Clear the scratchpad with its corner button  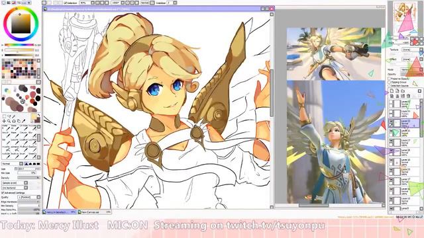[x=38, y=82]
